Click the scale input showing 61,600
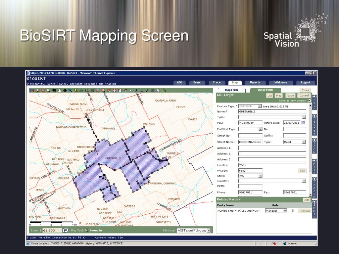 (x=52, y=231)
